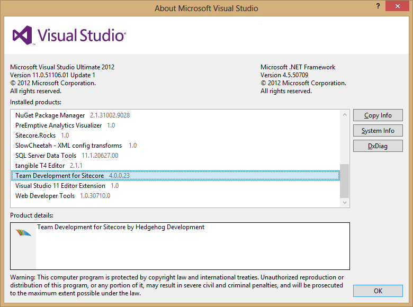The image size is (413, 307).
Task: Click Microsoft Visual Studio Ultimate 2012 text
Action: click(x=62, y=67)
